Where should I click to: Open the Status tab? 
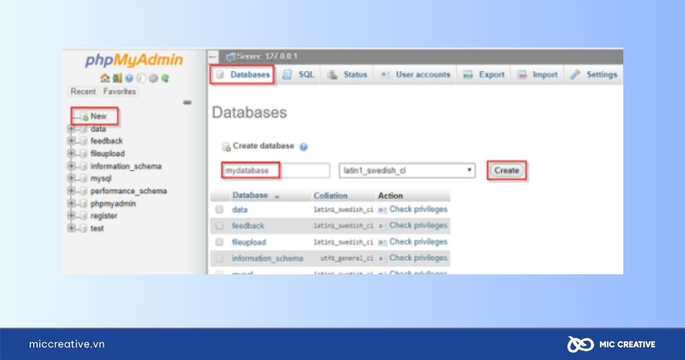pyautogui.click(x=348, y=75)
